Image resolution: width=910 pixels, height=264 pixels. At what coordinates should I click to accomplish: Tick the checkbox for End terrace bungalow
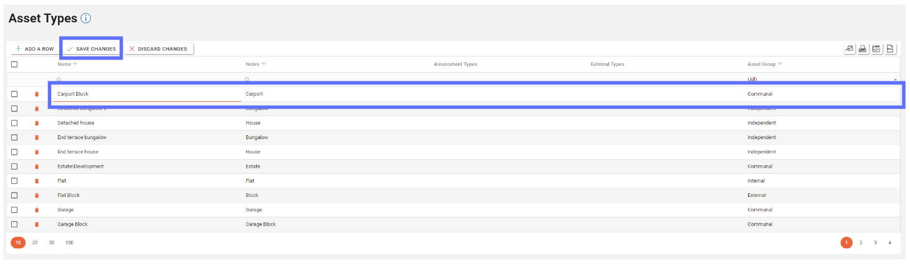pyautogui.click(x=14, y=137)
